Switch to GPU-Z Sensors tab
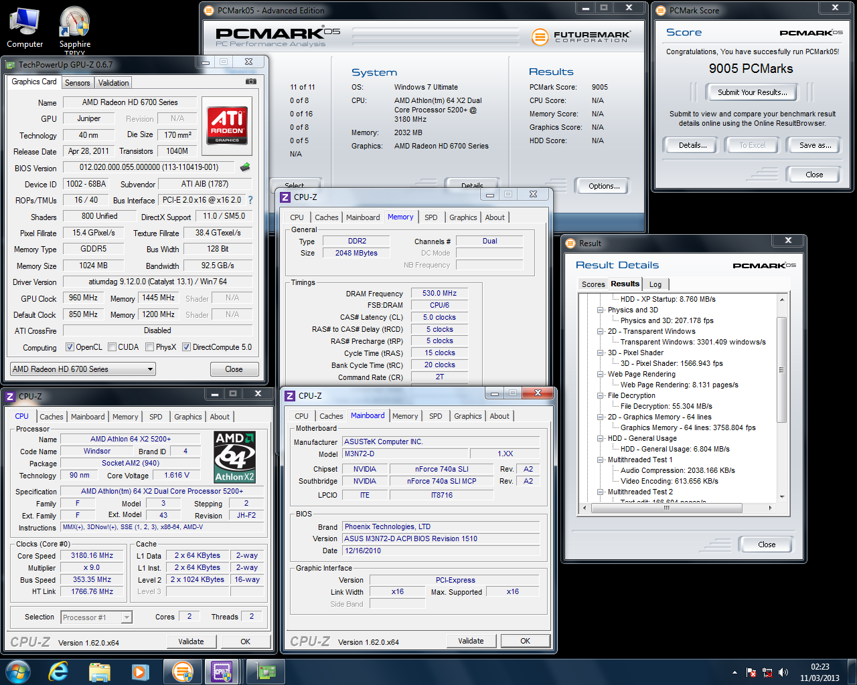This screenshot has width=857, height=685. [x=77, y=83]
